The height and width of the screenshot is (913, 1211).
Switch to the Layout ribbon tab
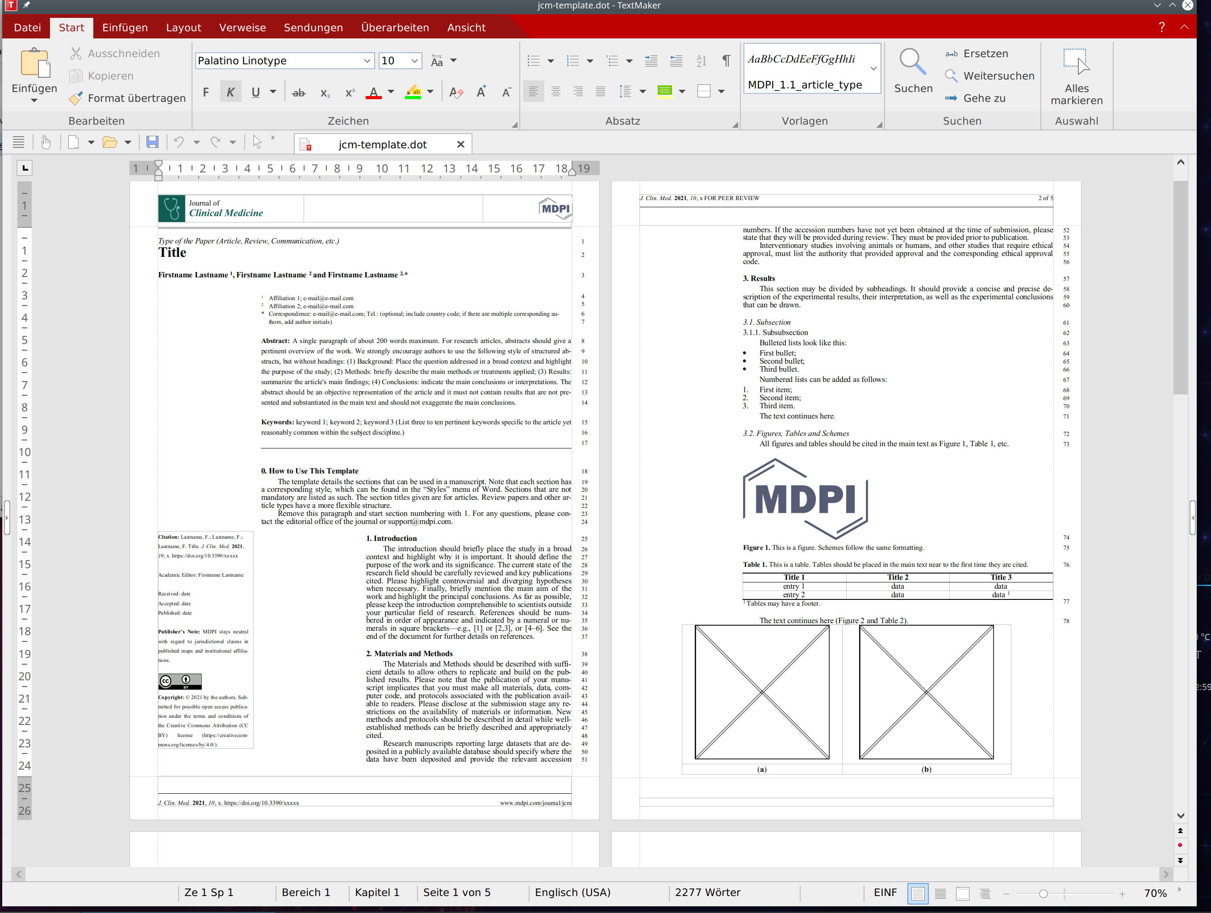pos(184,27)
